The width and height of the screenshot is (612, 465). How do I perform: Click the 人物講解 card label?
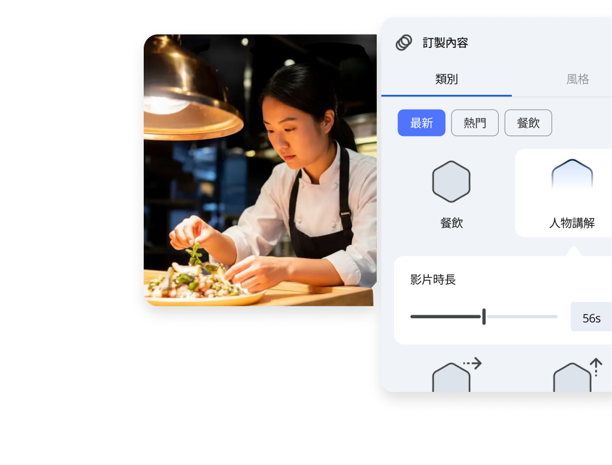click(572, 223)
